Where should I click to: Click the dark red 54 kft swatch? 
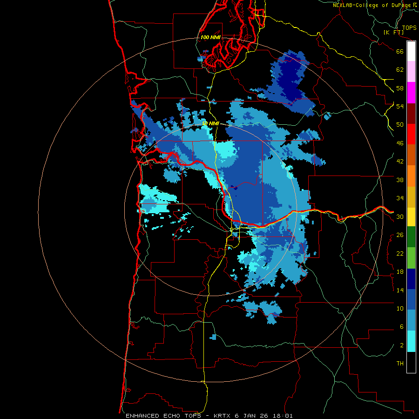tap(411, 113)
